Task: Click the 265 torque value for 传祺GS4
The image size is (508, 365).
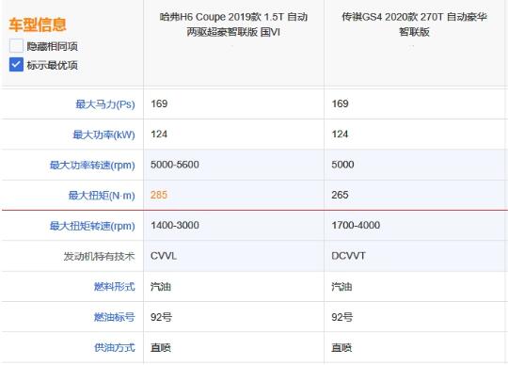Action: 340,195
